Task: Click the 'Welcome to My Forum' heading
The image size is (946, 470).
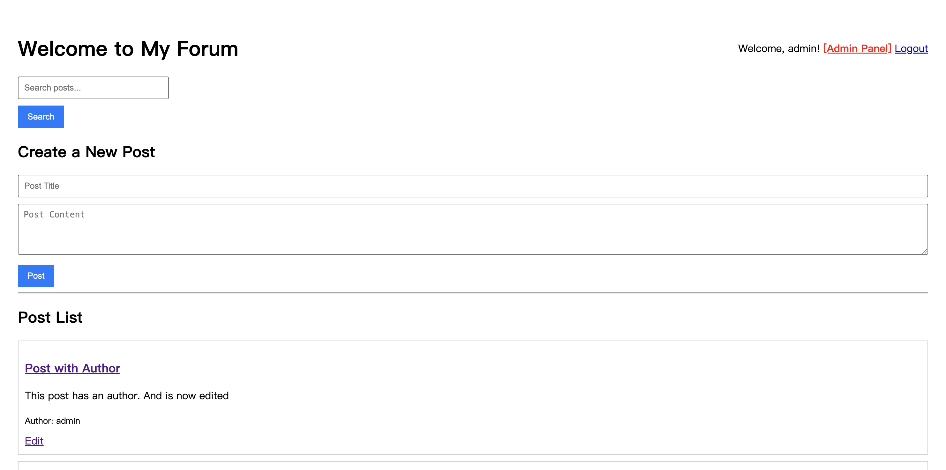Action: click(128, 49)
